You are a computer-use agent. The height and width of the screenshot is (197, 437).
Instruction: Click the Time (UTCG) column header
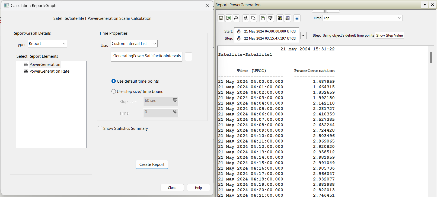[251, 71]
